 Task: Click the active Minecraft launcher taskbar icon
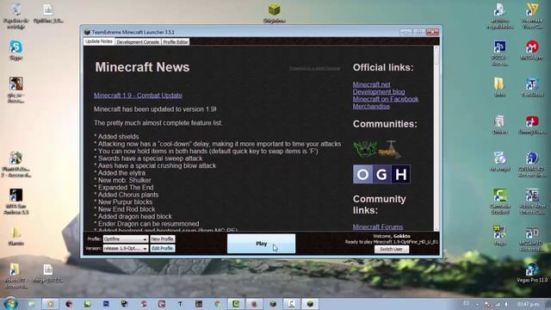click(310, 304)
